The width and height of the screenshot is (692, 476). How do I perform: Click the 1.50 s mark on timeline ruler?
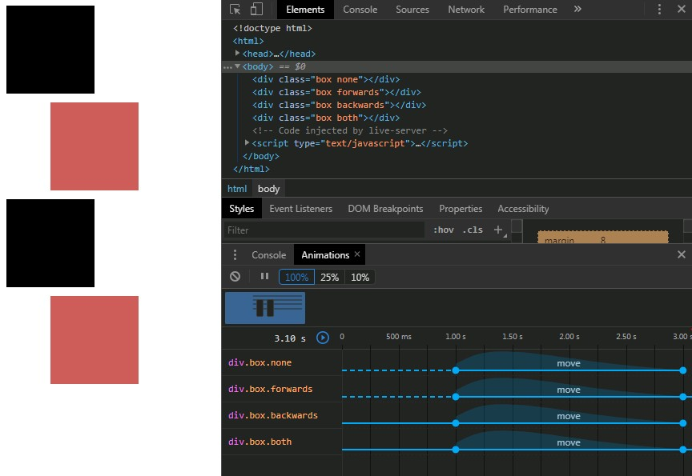click(512, 336)
